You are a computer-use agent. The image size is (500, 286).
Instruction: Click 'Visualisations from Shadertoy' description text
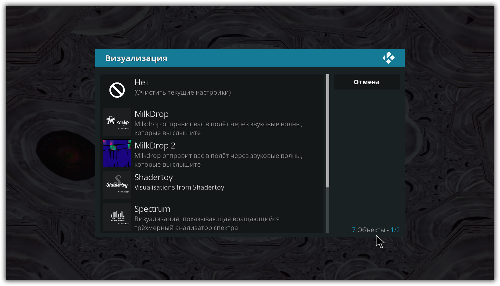(x=179, y=187)
